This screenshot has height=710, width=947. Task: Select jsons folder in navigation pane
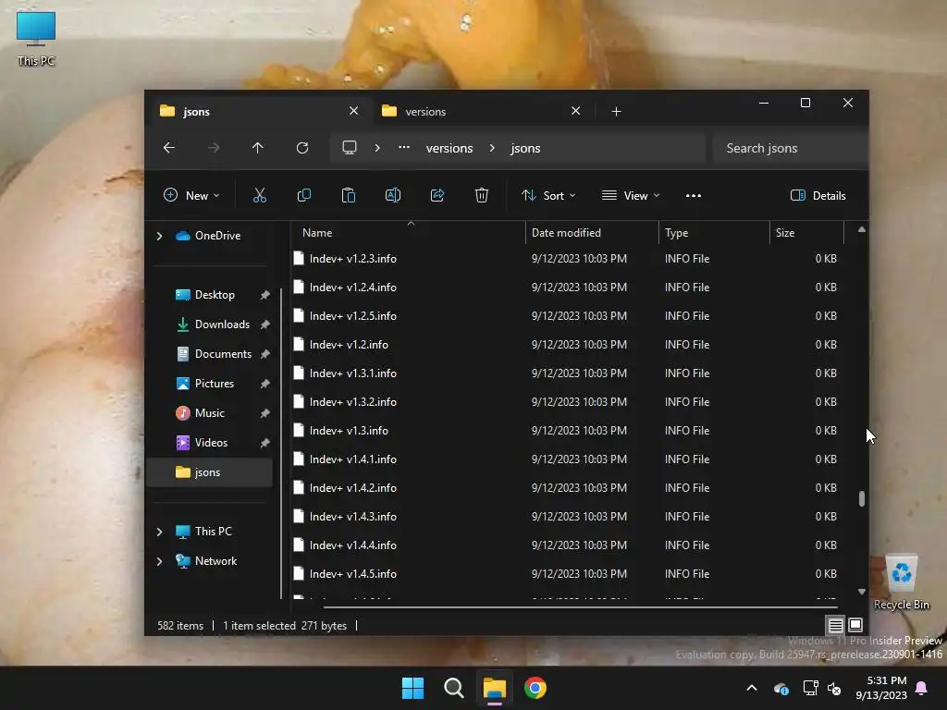(210, 472)
